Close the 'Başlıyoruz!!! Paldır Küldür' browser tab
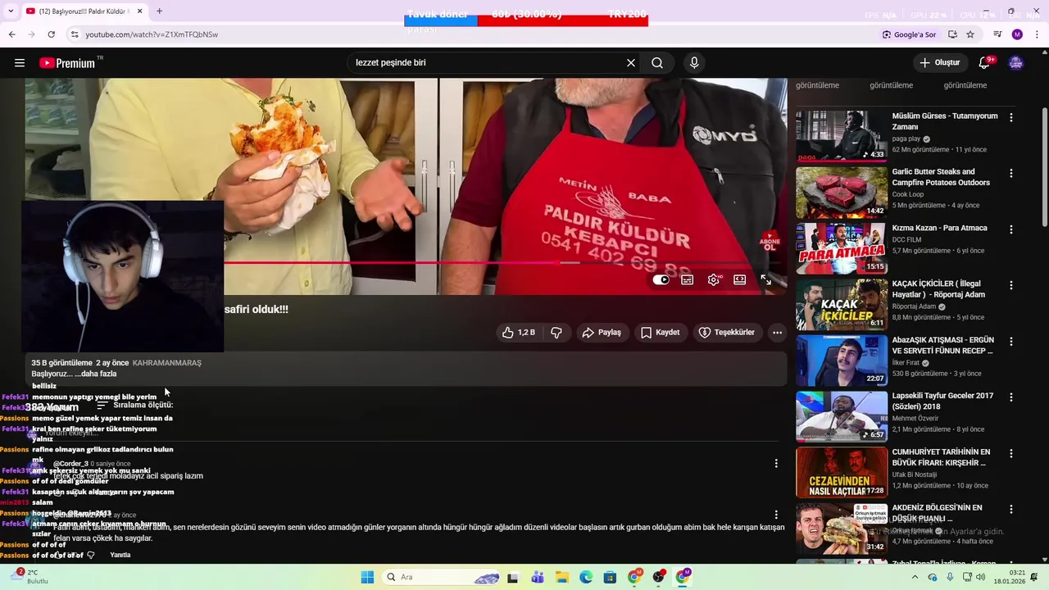The height and width of the screenshot is (590, 1049). point(139,11)
